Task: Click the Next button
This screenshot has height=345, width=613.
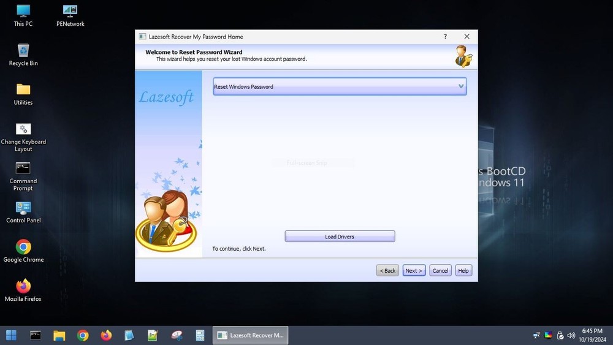Action: (x=414, y=270)
